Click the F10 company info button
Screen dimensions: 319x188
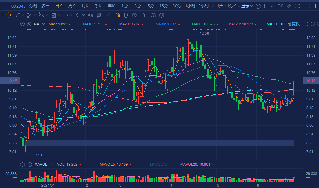pos(308,6)
